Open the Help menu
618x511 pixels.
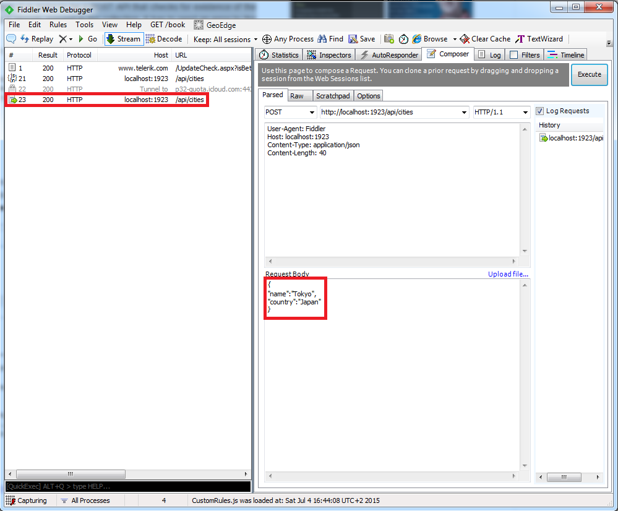[x=134, y=25]
